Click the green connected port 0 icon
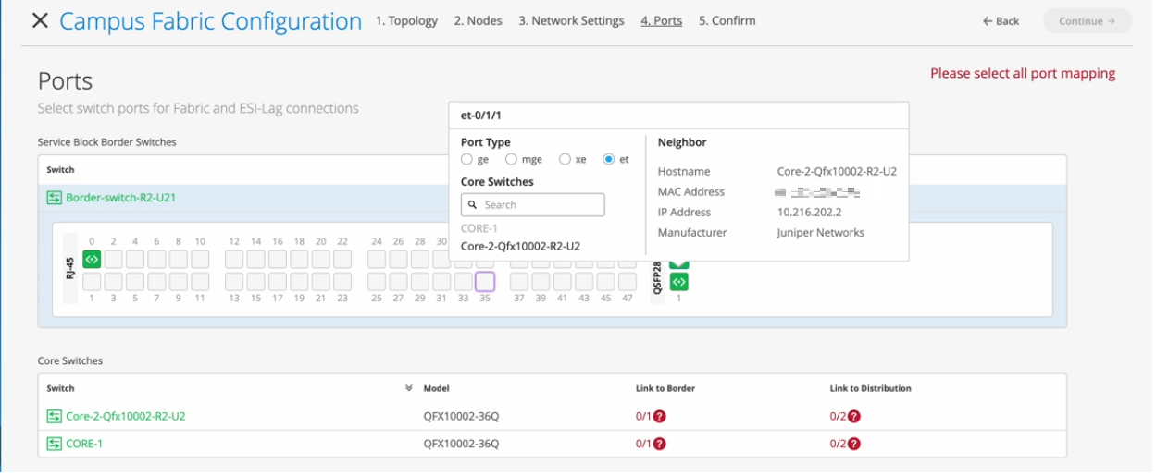 pos(92,260)
